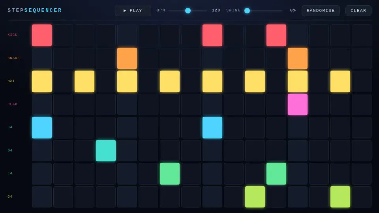The width and height of the screenshot is (379, 213).
Task: Disable the green E4 step 7 pad
Action: click(x=170, y=174)
